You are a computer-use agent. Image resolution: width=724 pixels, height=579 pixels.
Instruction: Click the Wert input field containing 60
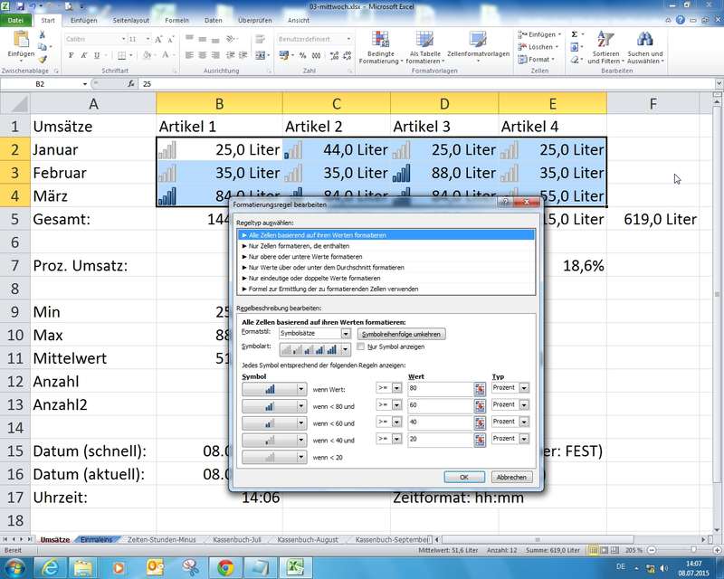439,405
